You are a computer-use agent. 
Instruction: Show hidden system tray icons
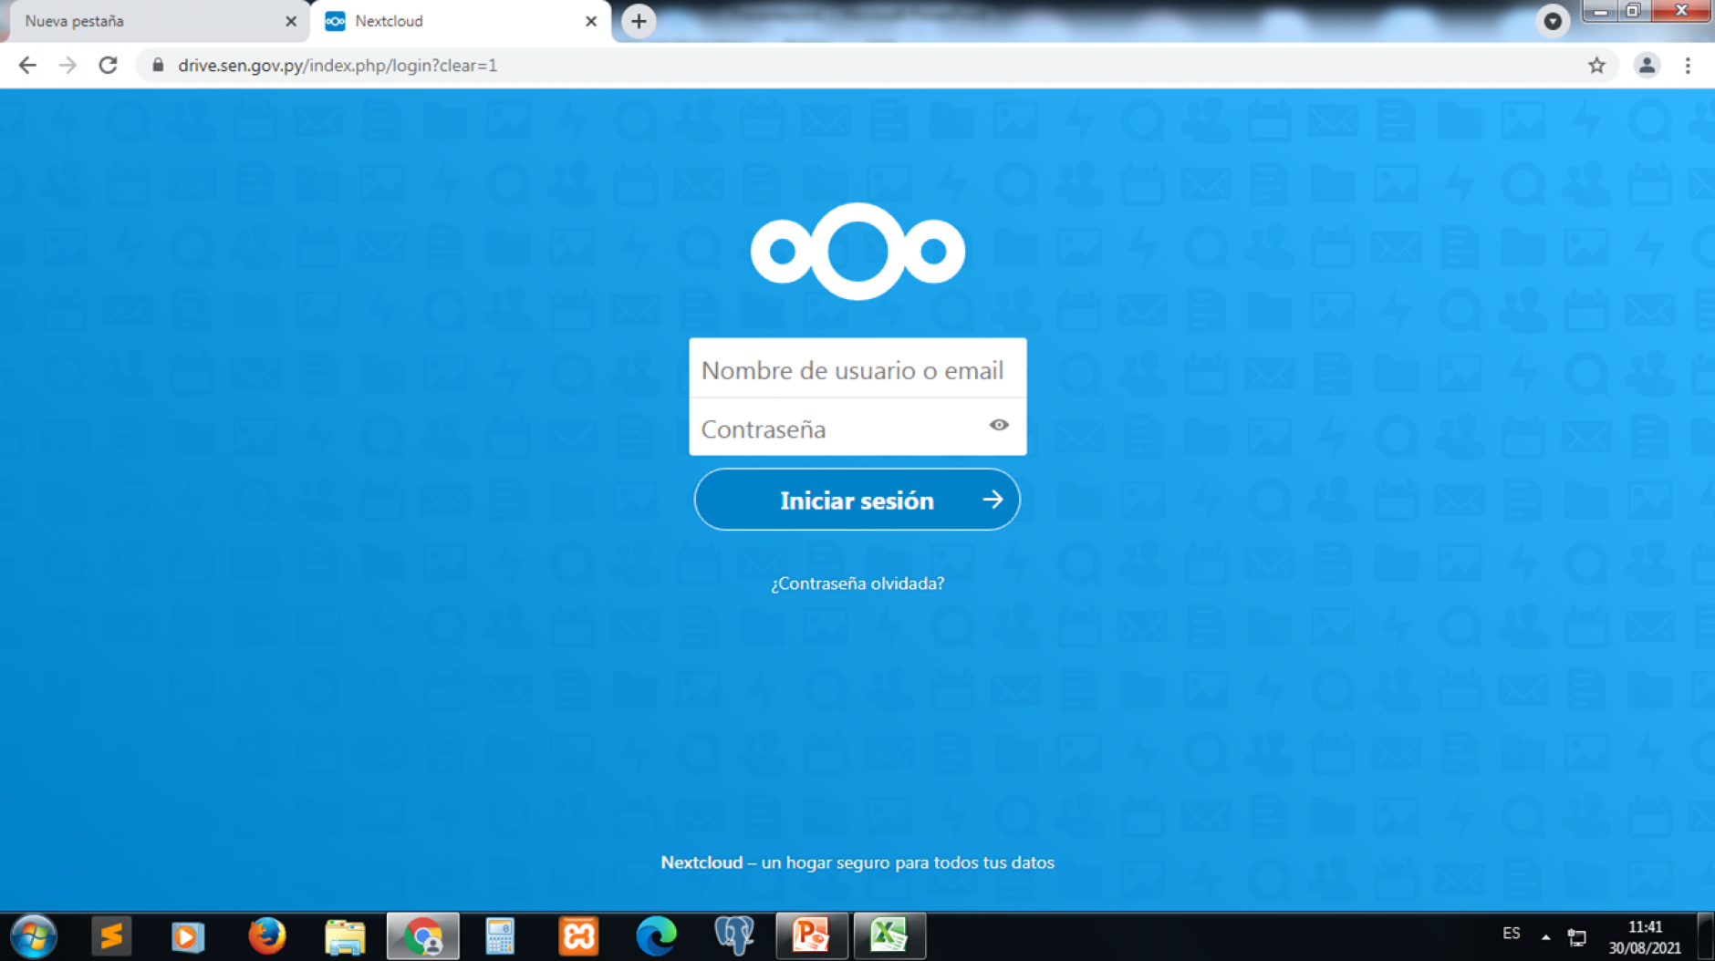[x=1545, y=936]
